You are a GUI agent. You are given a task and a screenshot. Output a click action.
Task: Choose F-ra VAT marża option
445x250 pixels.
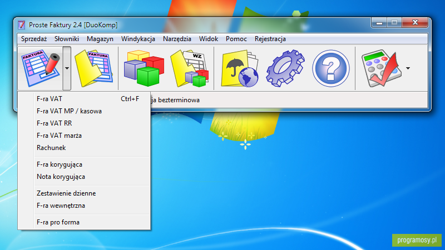pyautogui.click(x=84, y=136)
